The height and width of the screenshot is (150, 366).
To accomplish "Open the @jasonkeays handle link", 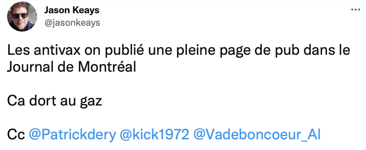I will coord(72,23).
